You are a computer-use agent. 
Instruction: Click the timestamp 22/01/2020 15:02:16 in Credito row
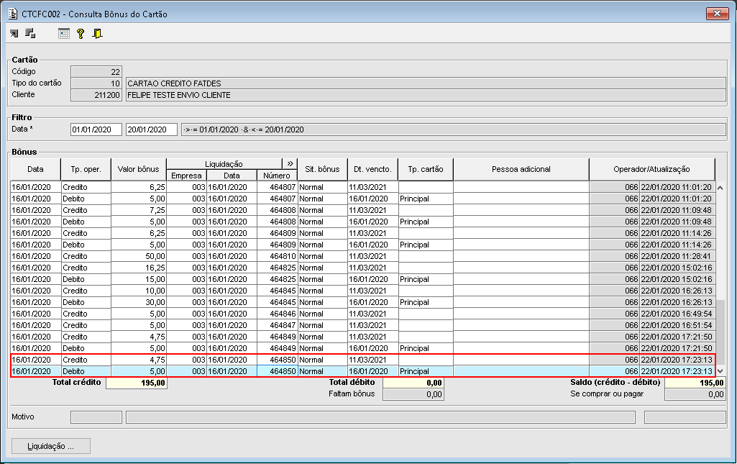point(677,268)
